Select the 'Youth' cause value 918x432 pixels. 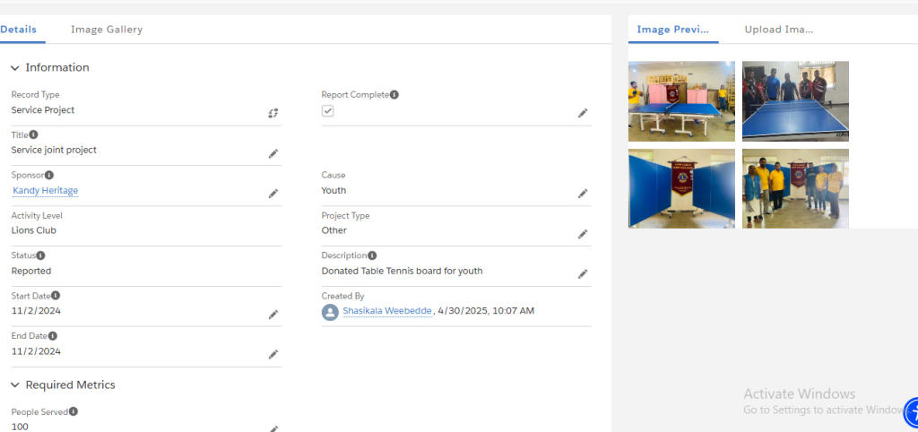[333, 191]
